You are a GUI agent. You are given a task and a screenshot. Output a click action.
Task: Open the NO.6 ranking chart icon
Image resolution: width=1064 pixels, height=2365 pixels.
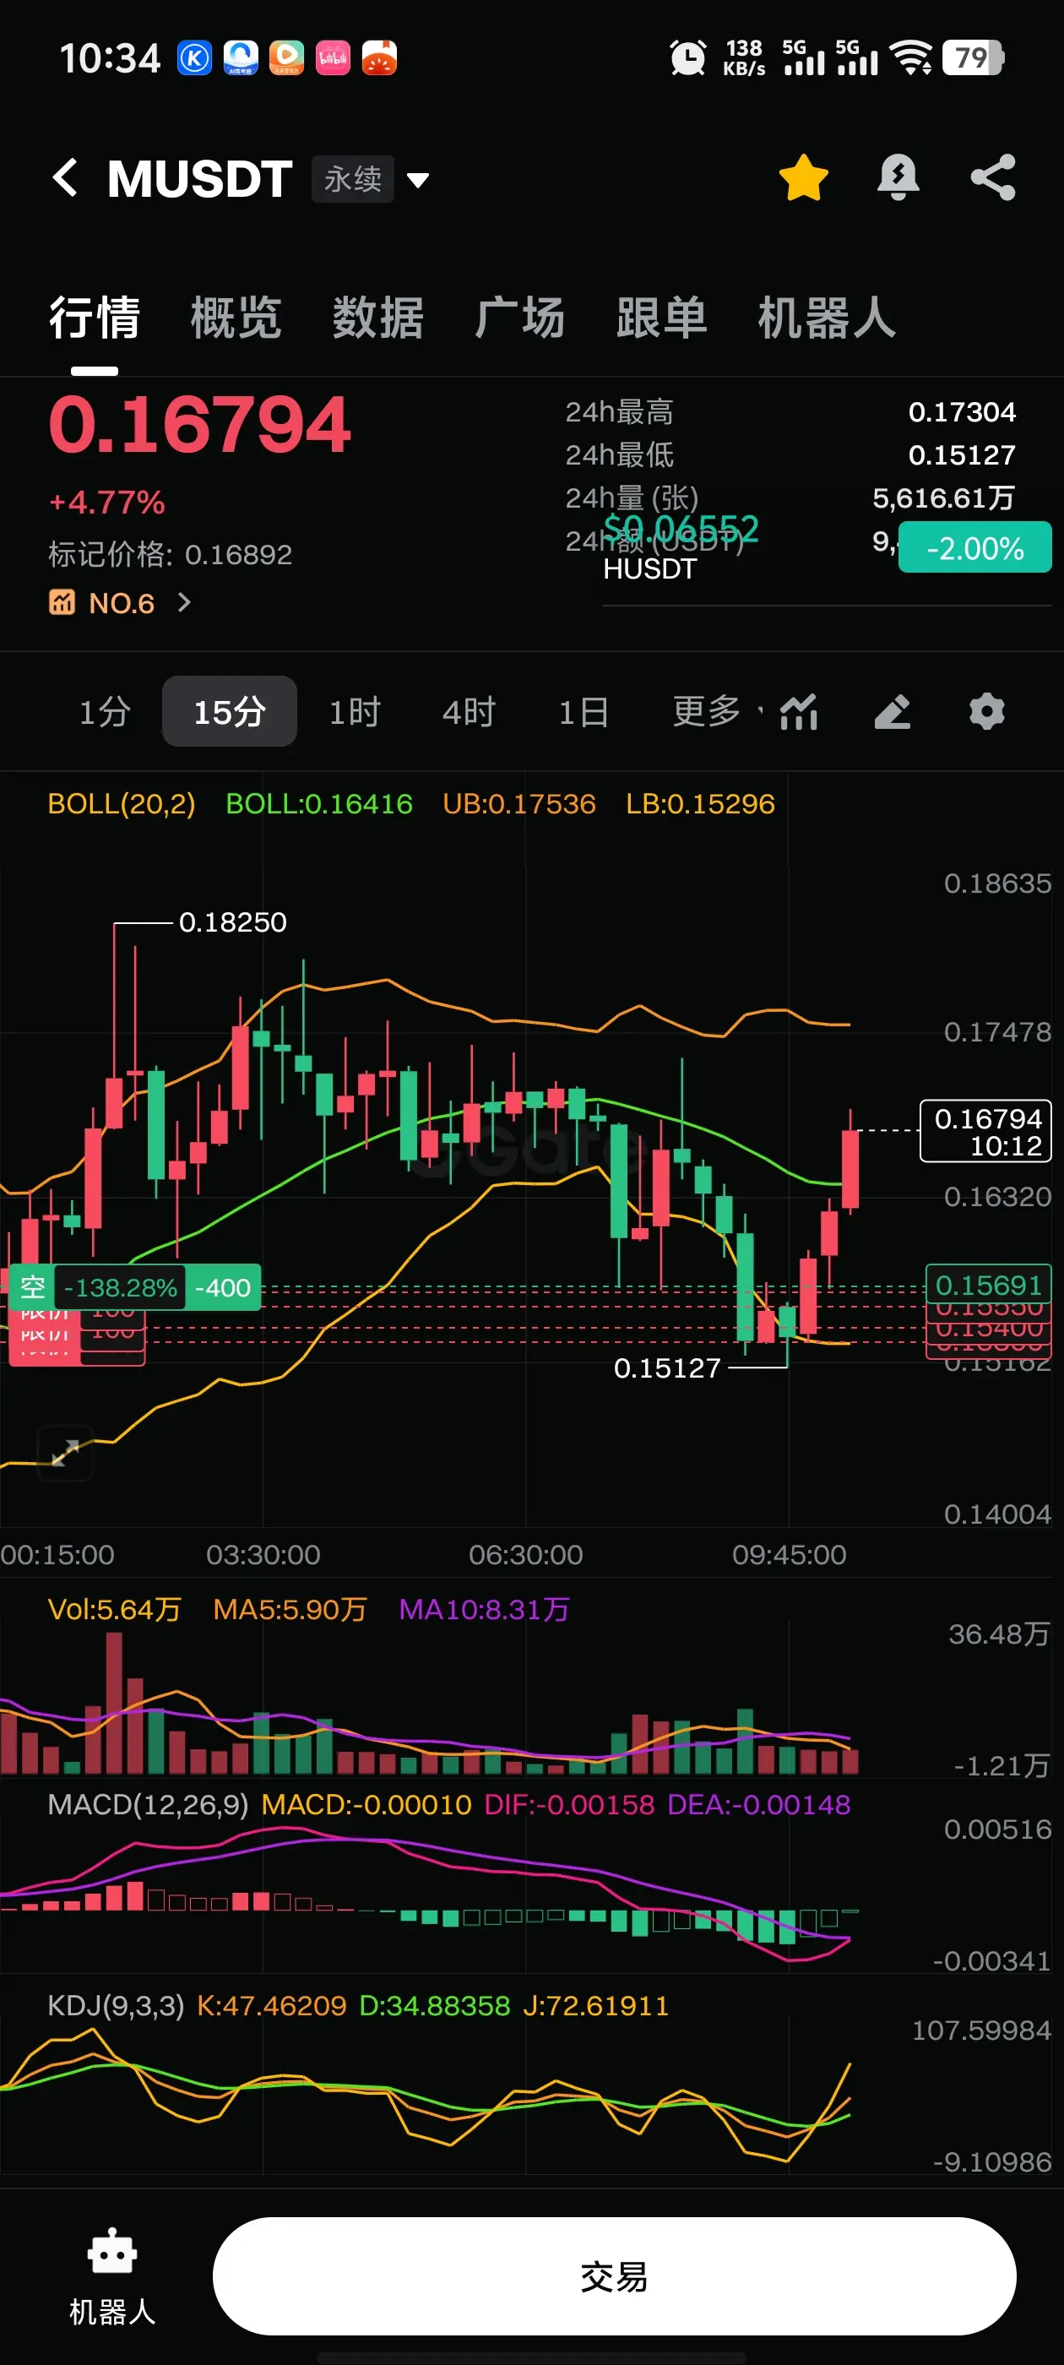pos(62,602)
